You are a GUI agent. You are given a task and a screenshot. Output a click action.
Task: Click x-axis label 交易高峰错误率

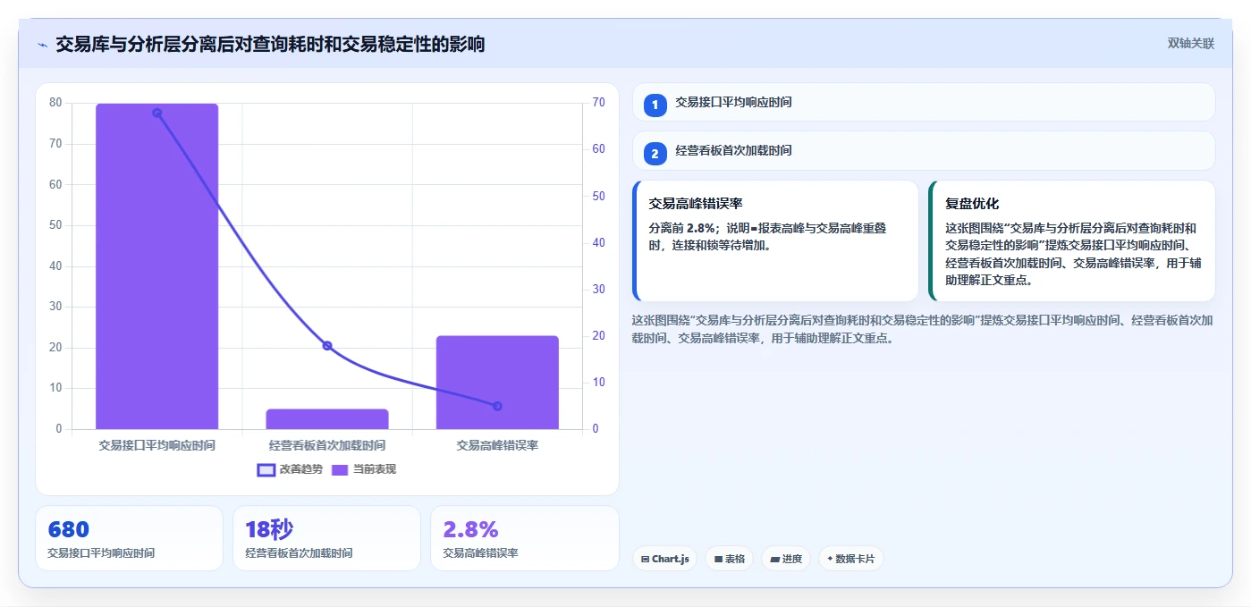(497, 444)
